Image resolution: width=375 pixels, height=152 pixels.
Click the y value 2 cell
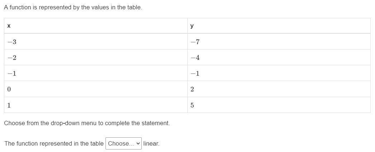click(x=279, y=89)
